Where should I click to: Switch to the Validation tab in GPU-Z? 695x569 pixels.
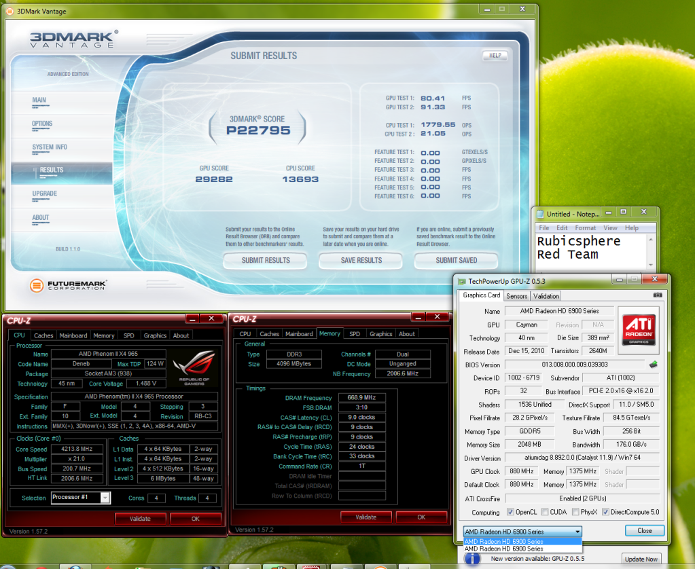pos(546,296)
